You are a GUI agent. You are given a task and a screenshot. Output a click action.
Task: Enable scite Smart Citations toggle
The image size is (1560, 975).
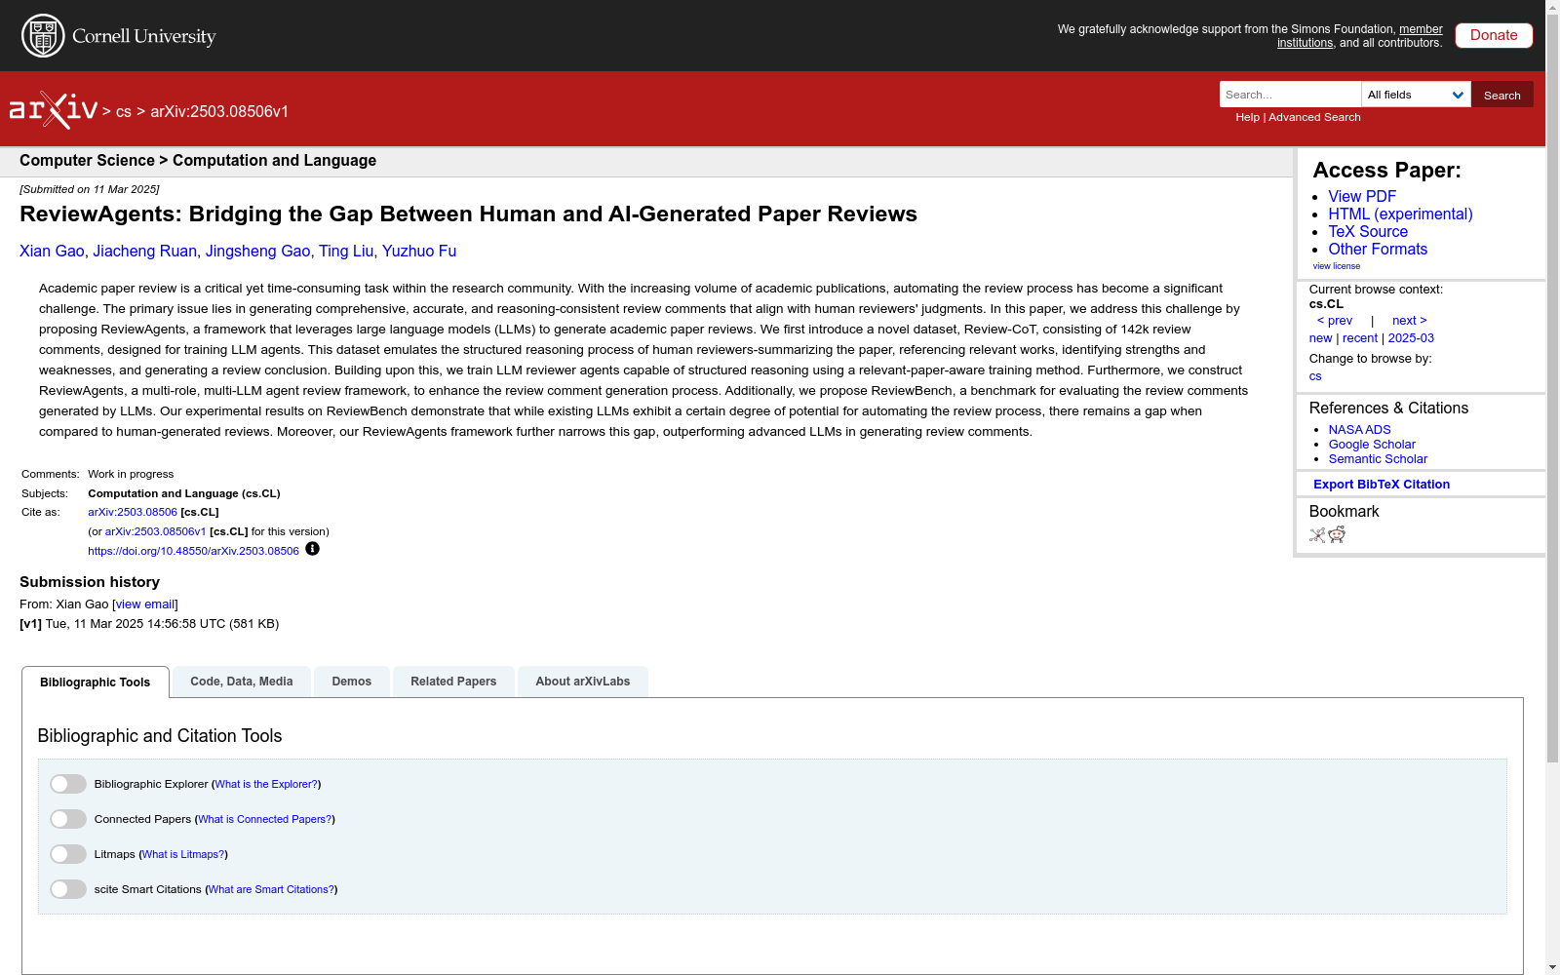click(68, 889)
